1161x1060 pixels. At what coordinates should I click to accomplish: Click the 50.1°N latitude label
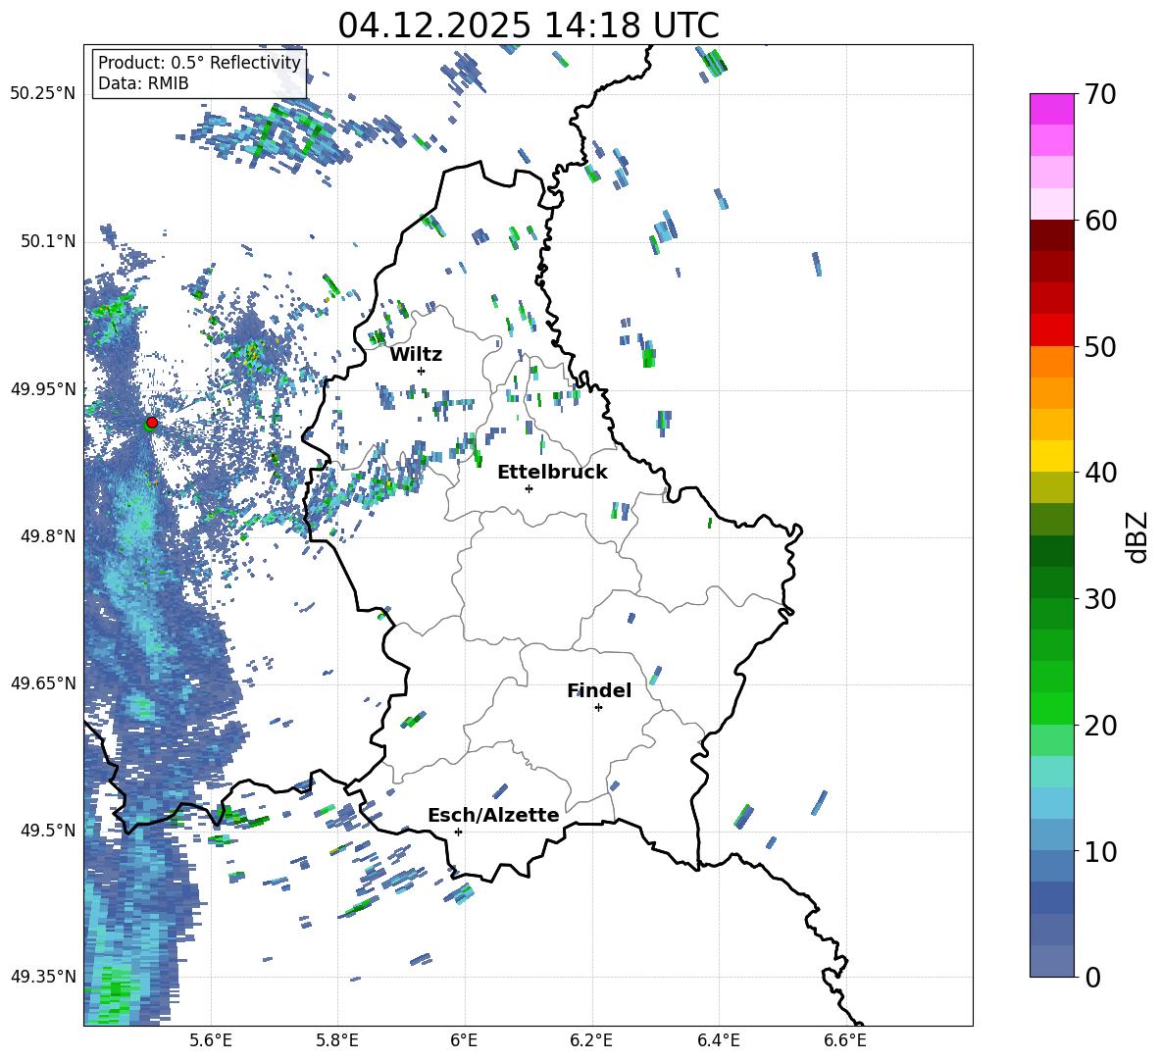pyautogui.click(x=47, y=241)
